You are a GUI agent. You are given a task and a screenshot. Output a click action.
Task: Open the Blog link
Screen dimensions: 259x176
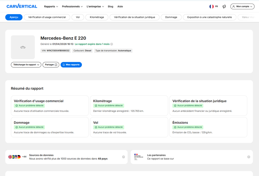[110, 6]
